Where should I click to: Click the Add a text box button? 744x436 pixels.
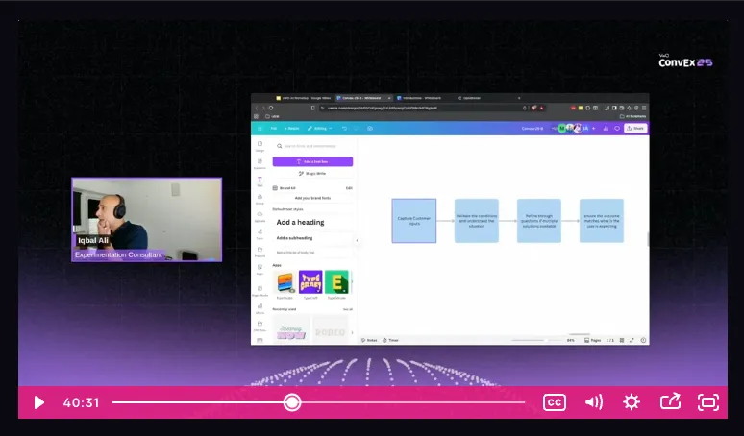(x=312, y=161)
